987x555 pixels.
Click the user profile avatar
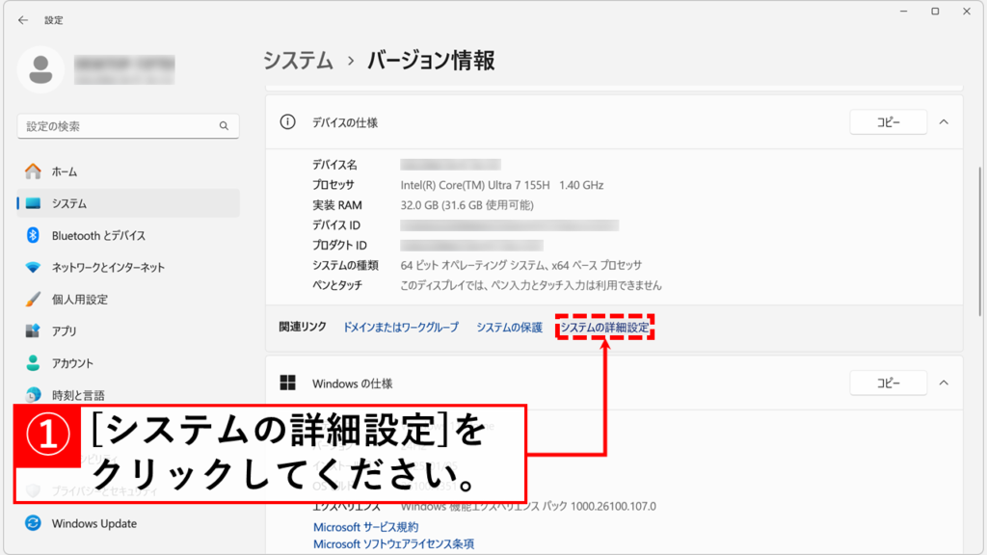[40, 69]
